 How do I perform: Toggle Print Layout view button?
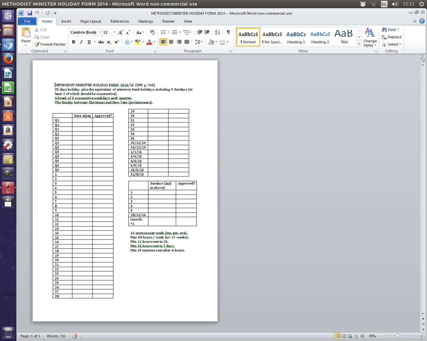click(x=338, y=336)
